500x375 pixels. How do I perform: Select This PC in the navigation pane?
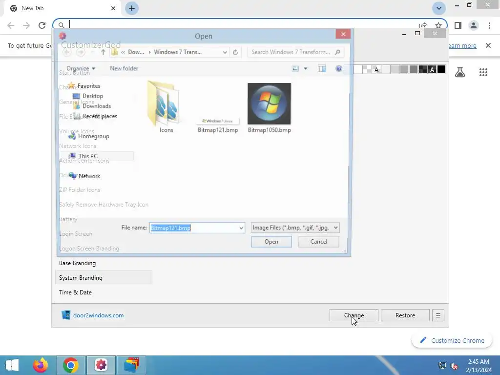(x=88, y=156)
